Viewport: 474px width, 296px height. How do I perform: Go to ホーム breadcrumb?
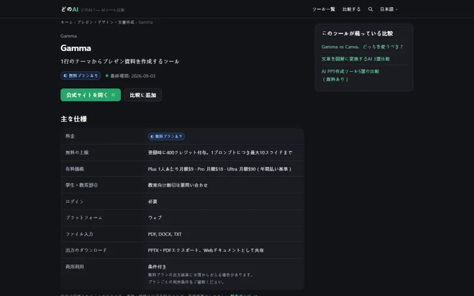point(66,22)
